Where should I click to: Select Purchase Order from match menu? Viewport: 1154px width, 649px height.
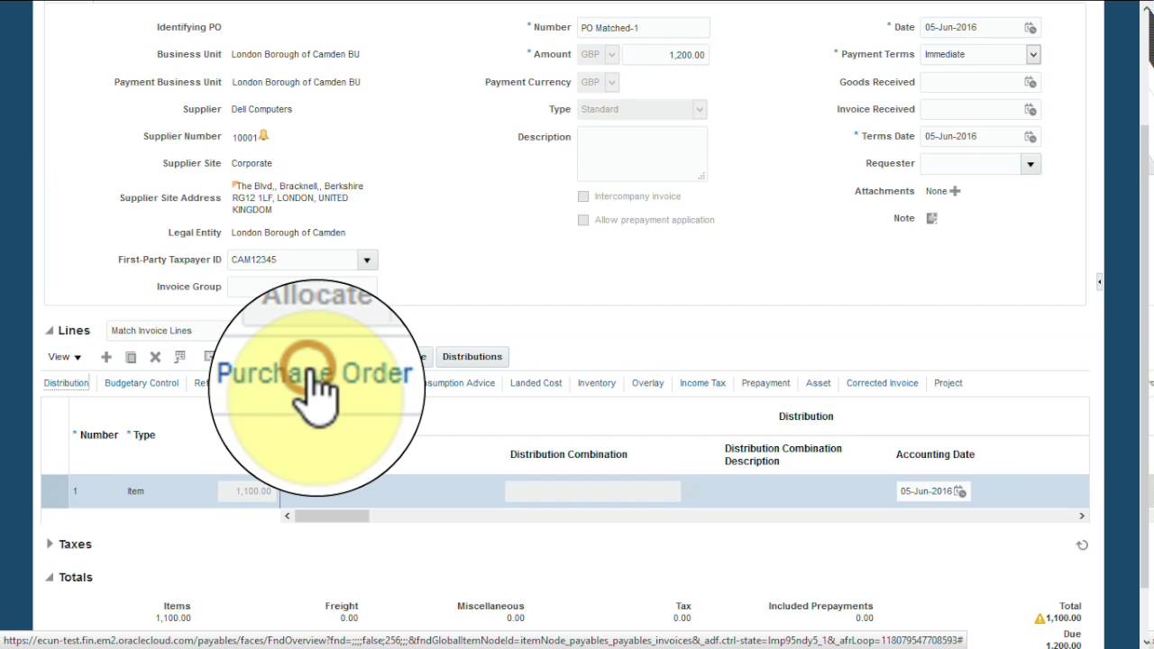click(x=314, y=373)
